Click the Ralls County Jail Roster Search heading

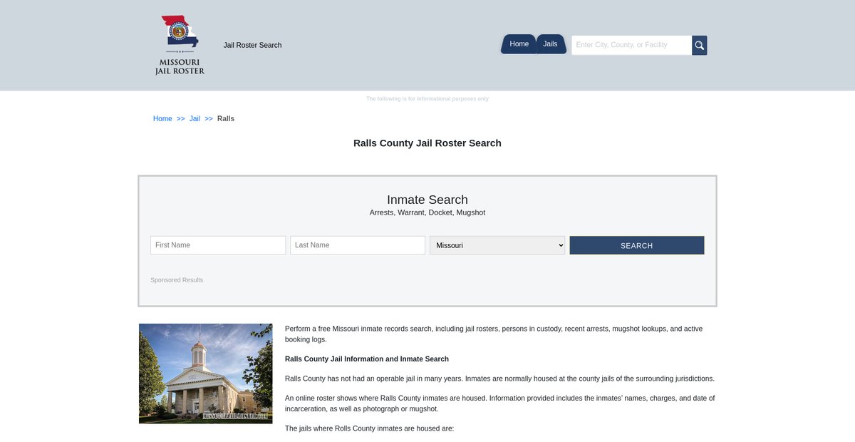coord(427,143)
